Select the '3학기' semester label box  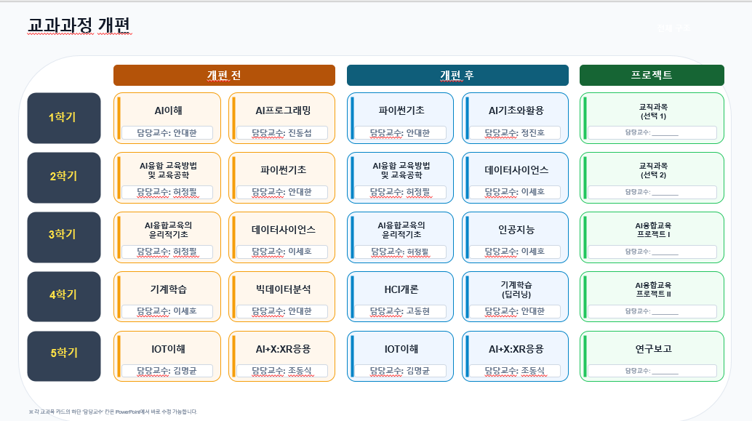point(64,237)
